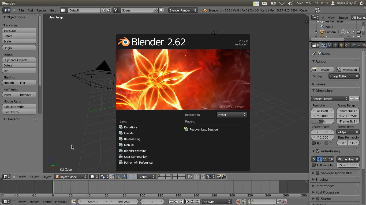Expand the Performance panel

pyautogui.click(x=325, y=186)
